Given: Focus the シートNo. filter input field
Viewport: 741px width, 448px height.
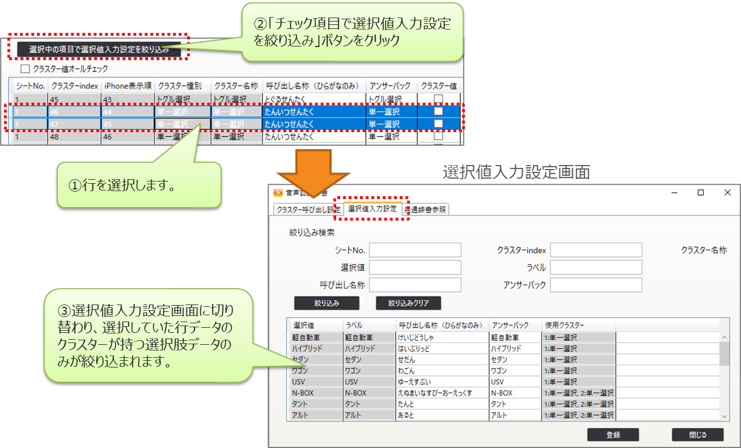Looking at the screenshot, I should click(x=415, y=250).
